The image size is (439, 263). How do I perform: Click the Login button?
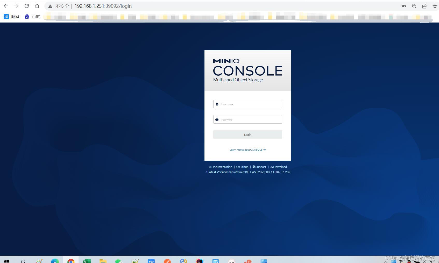tap(247, 134)
